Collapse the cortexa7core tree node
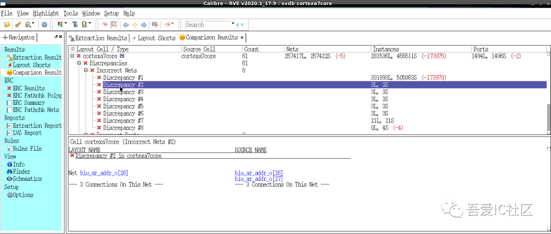The height and width of the screenshot is (234, 551). pos(72,56)
